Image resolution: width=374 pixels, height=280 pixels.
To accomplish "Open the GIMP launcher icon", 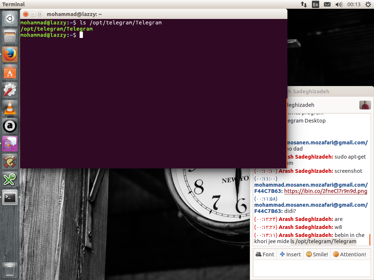I will tap(10, 162).
